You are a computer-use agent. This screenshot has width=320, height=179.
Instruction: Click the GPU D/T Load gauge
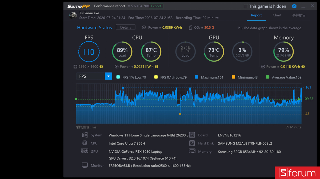click(x=185, y=52)
